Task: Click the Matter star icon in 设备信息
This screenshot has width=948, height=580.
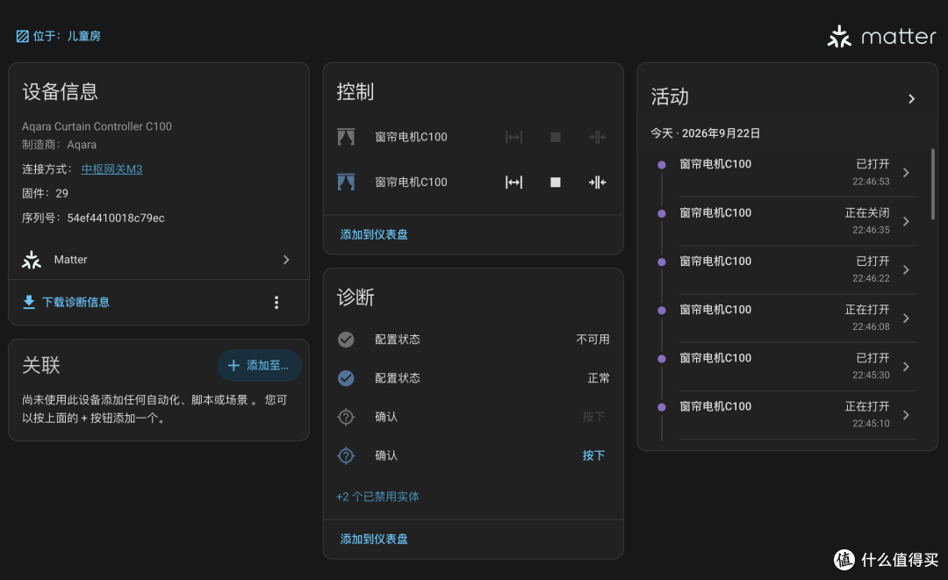Action: (32, 260)
